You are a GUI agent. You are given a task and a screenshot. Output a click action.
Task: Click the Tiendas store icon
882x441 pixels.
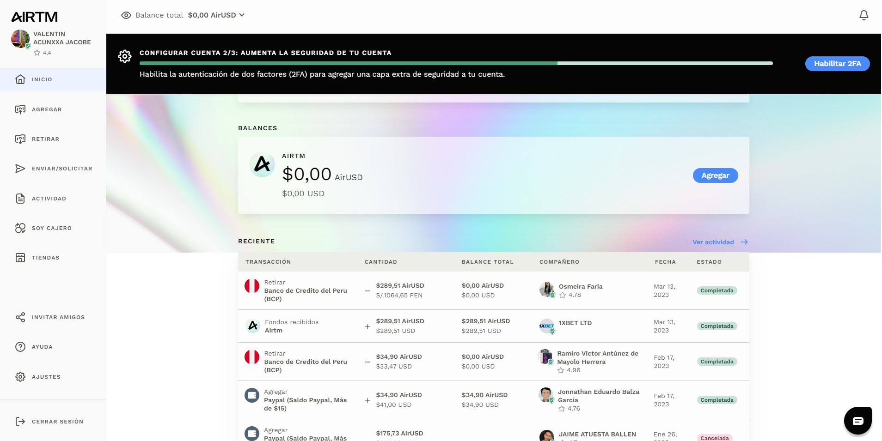(x=20, y=258)
